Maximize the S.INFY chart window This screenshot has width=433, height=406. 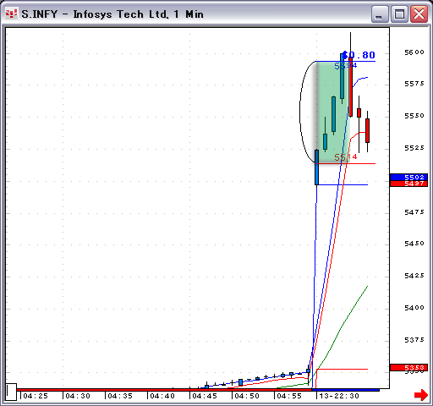tap(399, 14)
